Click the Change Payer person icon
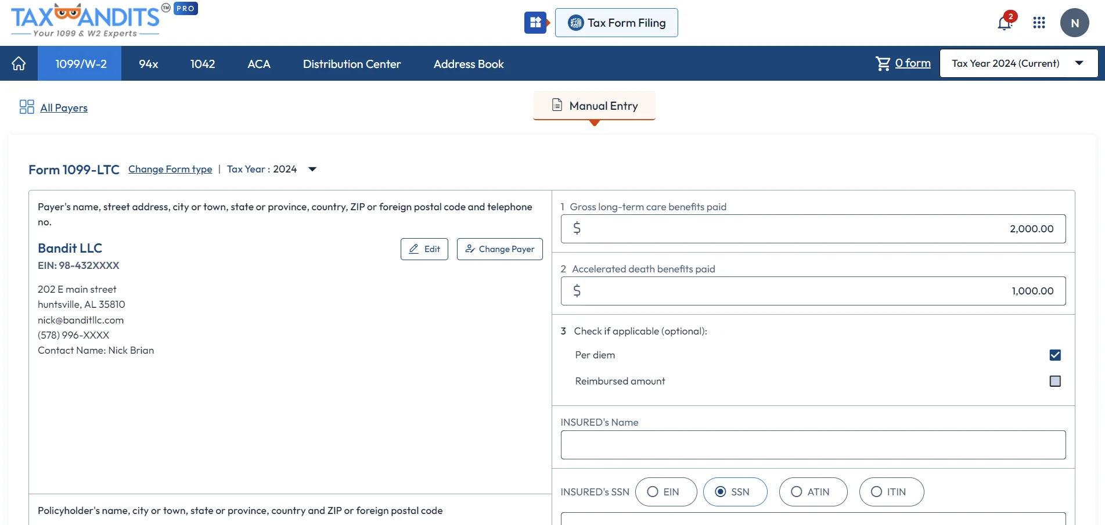Screen dimensions: 1105x525 (470, 249)
